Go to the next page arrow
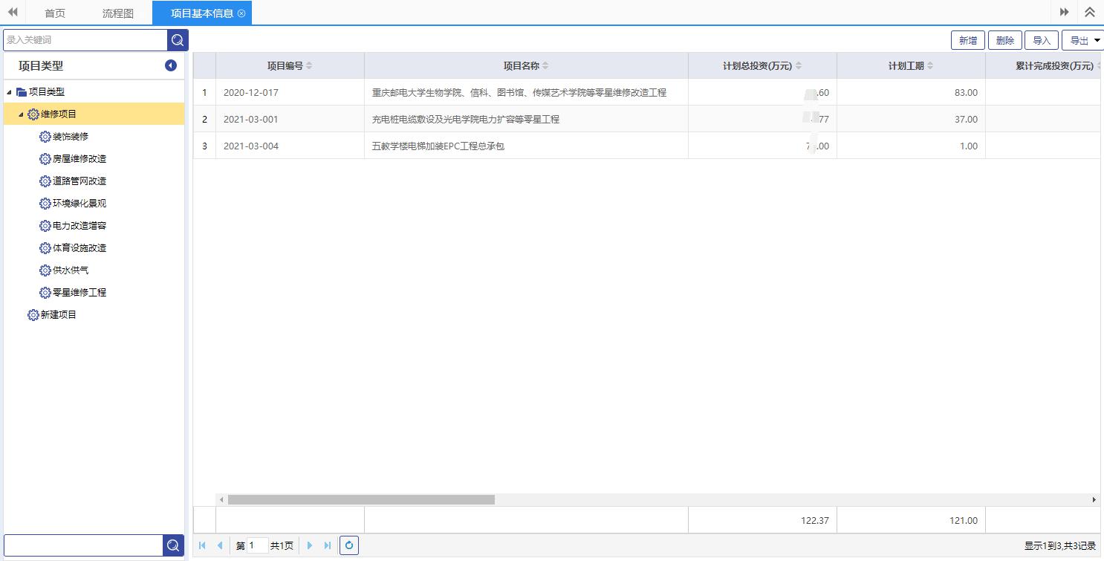 310,545
